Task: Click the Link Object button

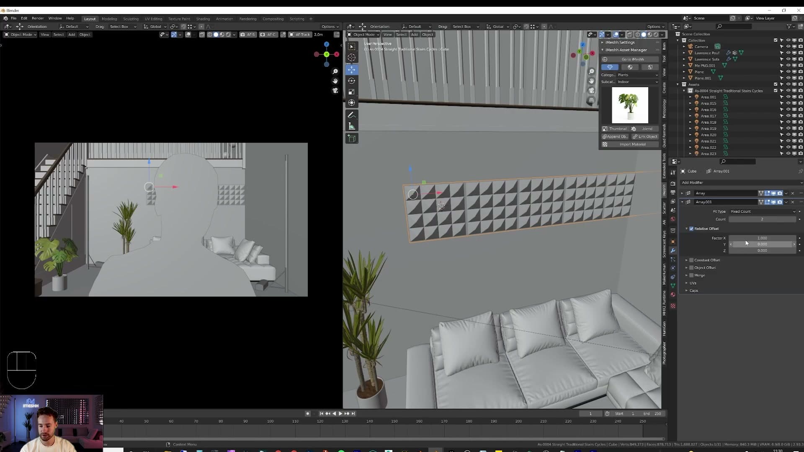Action: click(x=645, y=136)
